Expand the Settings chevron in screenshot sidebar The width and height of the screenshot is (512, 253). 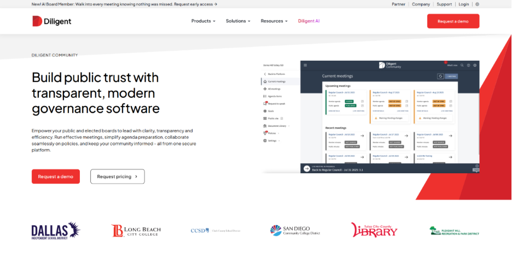[279, 141]
